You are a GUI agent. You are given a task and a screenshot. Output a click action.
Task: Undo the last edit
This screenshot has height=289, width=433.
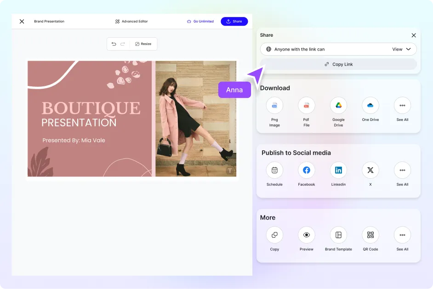(114, 44)
